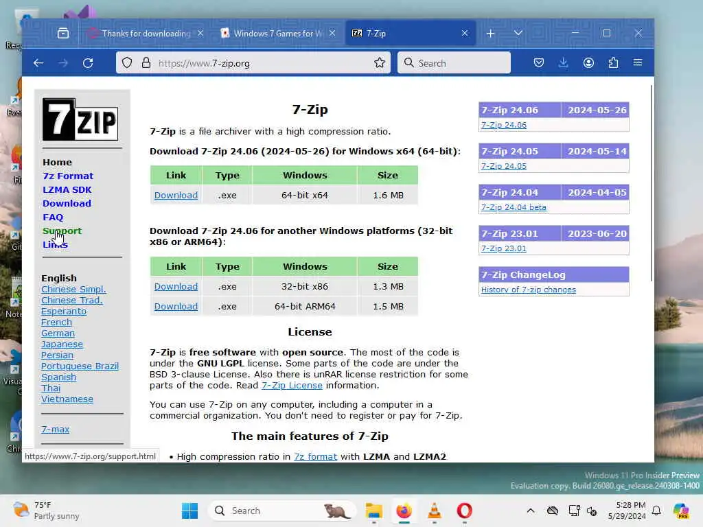Viewport: 703px width, 527px height.
Task: Open the notifications bell icon
Action: pos(656,511)
